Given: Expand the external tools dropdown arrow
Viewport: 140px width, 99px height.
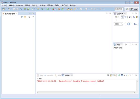Looking at the screenshot, I should pos(56,9).
